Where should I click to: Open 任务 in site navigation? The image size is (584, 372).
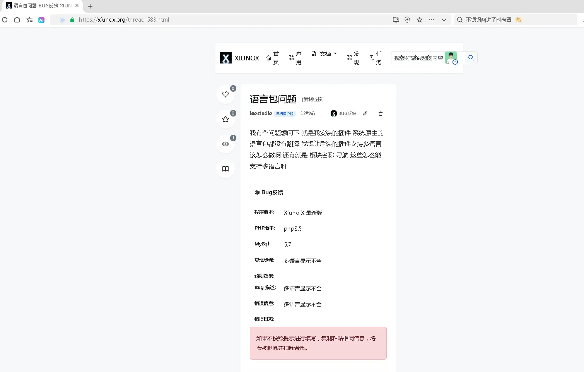click(x=376, y=58)
